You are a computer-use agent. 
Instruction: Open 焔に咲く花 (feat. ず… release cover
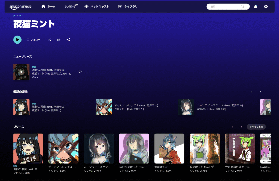point(205,149)
